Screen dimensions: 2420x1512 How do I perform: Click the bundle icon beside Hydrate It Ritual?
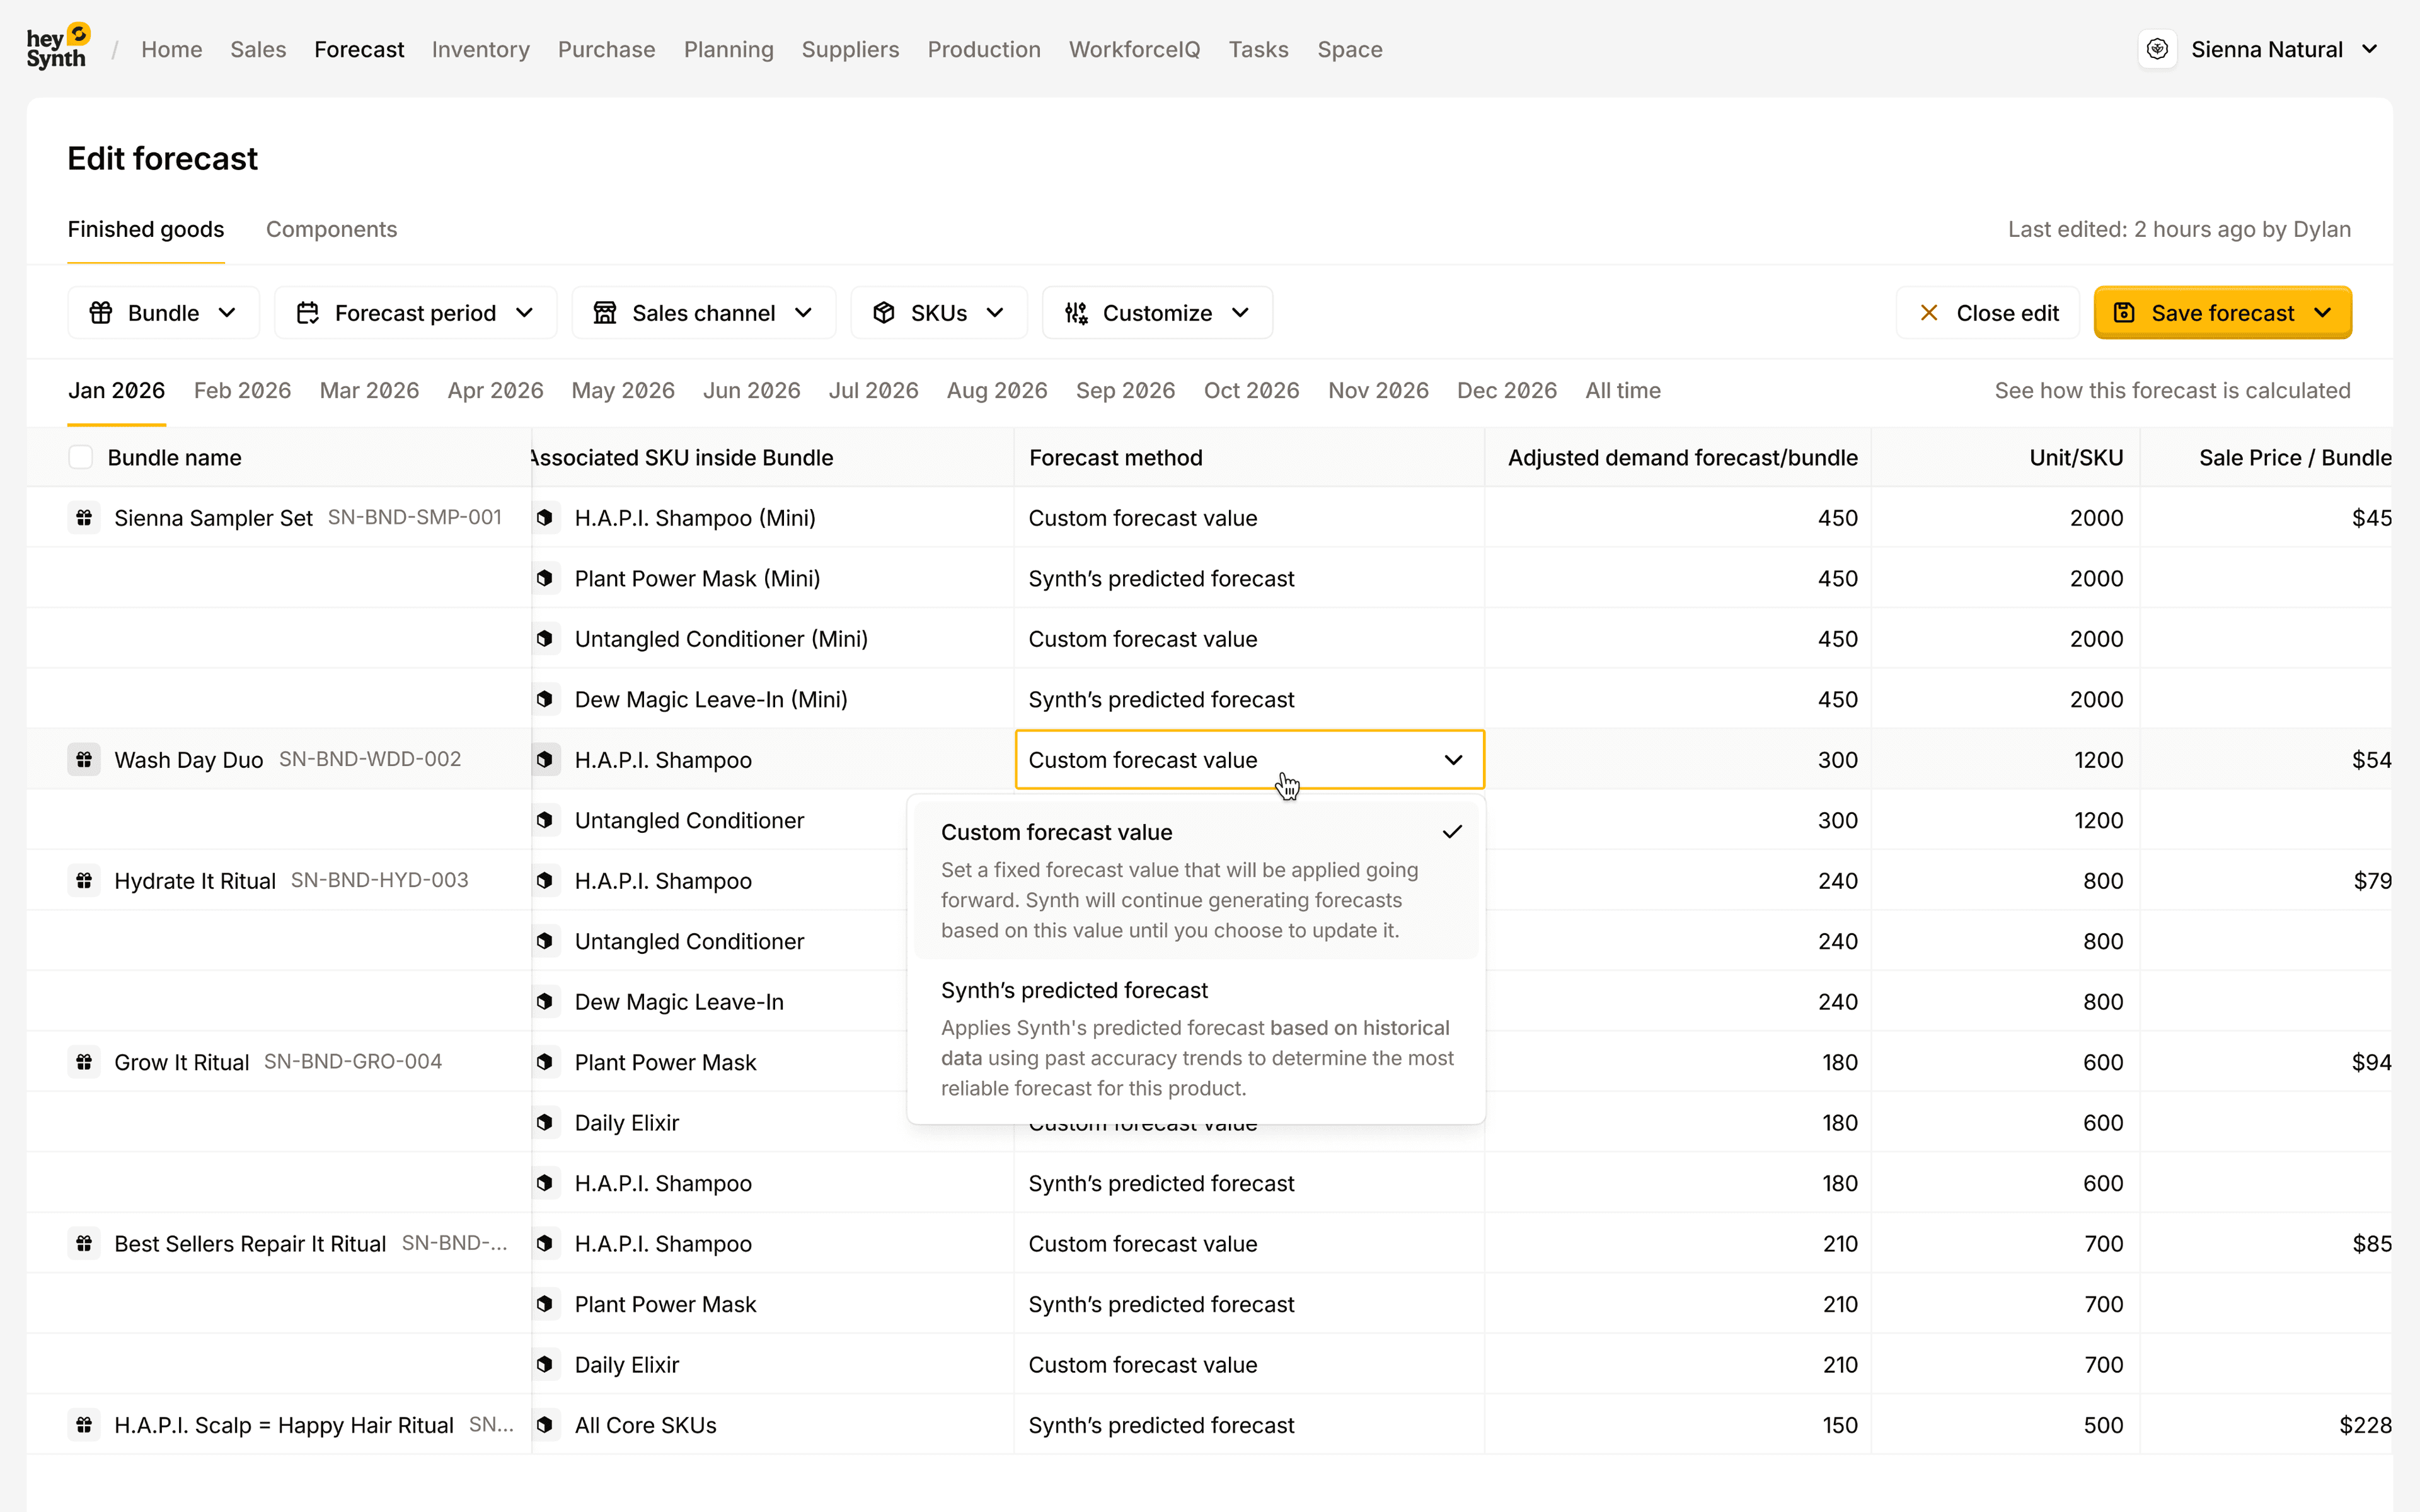[x=84, y=880]
